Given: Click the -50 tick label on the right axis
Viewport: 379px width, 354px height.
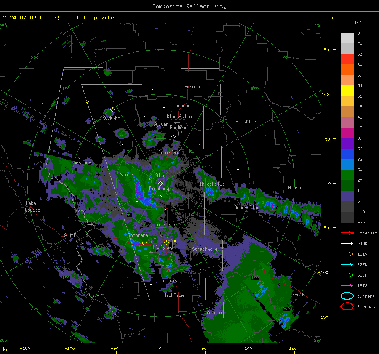Looking at the screenshot, I should 326,228.
